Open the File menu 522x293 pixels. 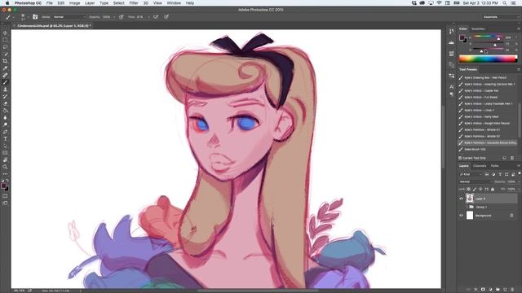[49, 3]
